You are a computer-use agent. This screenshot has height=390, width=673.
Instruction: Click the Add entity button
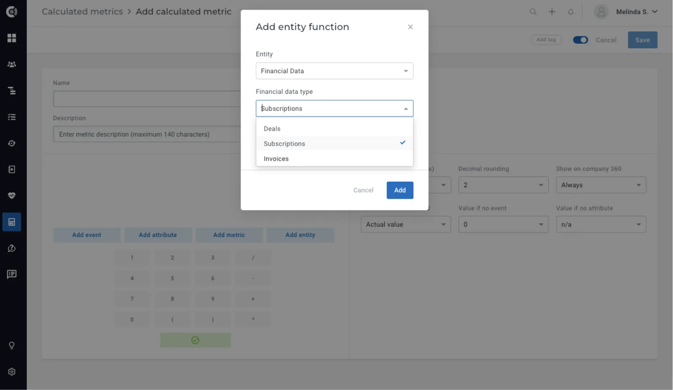coord(300,235)
